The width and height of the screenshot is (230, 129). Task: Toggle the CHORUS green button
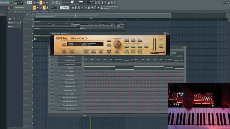pos(133,52)
